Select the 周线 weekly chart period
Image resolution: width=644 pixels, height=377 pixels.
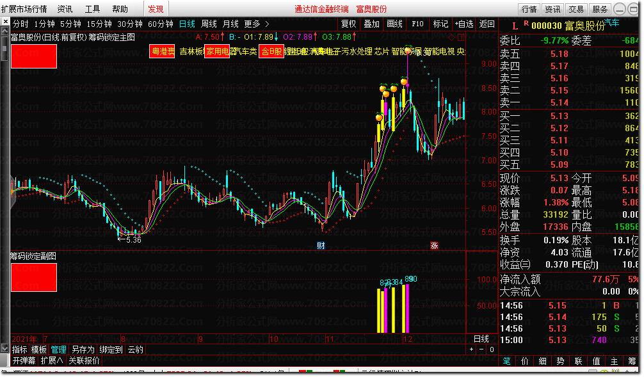point(209,24)
